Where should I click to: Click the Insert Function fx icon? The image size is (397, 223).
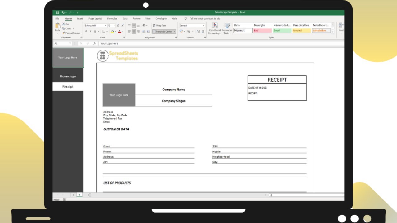(95, 44)
